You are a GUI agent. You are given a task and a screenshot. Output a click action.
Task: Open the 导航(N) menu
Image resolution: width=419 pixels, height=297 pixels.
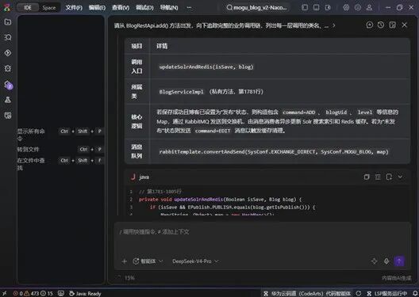[168, 7]
